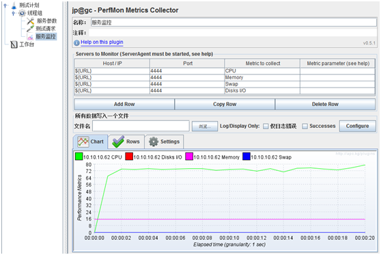381x255 pixels.
Task: Open the Chart tab
Action: point(90,142)
